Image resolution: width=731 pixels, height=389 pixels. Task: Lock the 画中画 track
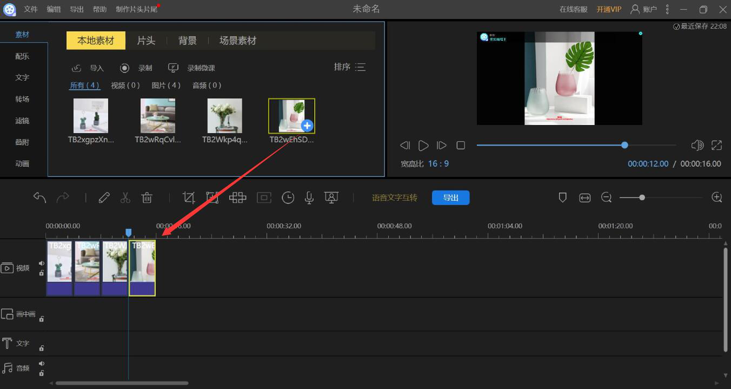point(42,319)
